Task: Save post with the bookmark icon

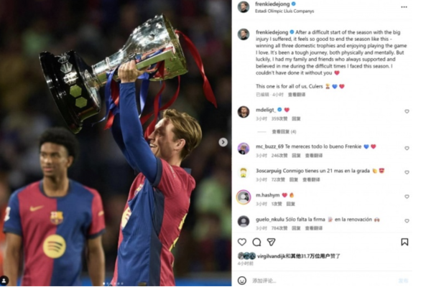Action: 404,242
